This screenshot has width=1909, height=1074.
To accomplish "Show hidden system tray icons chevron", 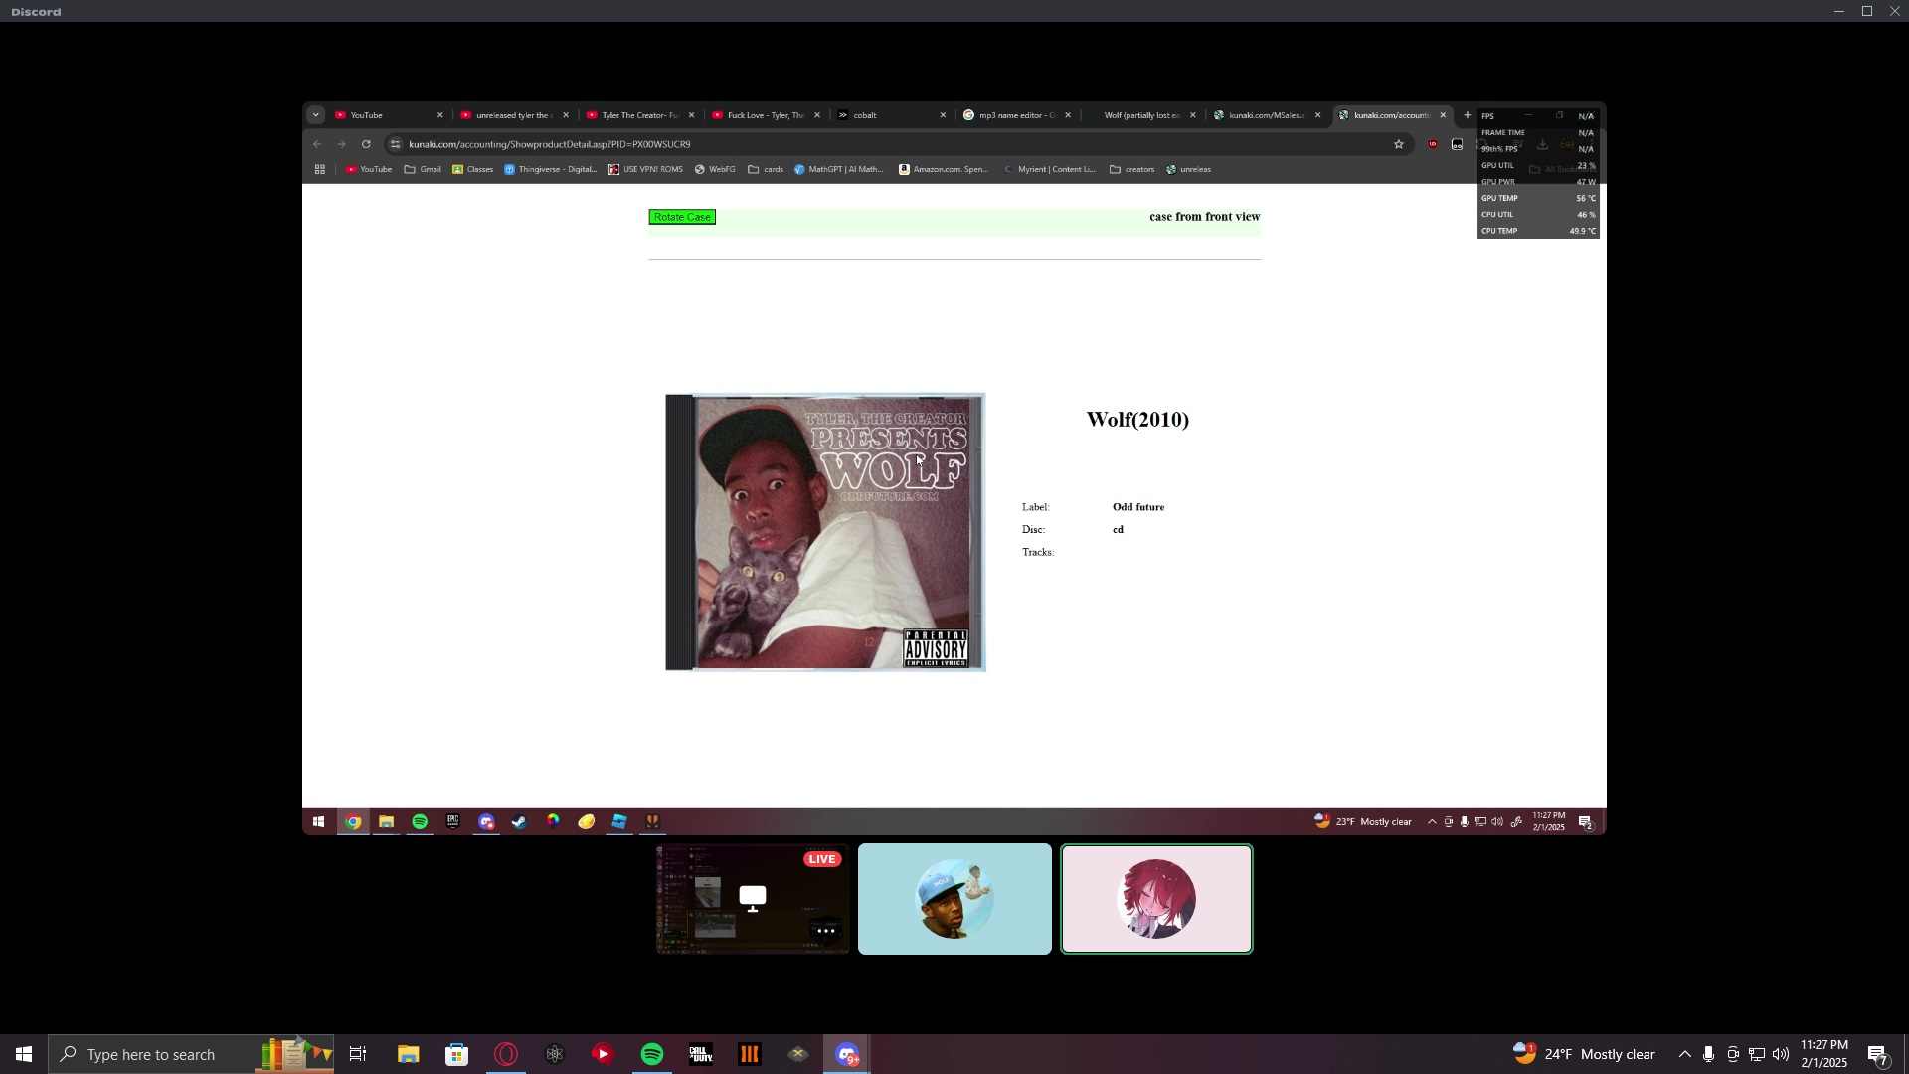I will 1684,1054.
